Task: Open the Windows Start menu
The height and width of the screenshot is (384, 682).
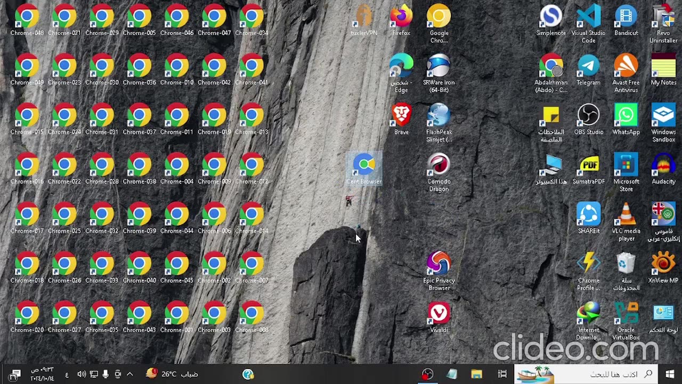Action: (670, 374)
